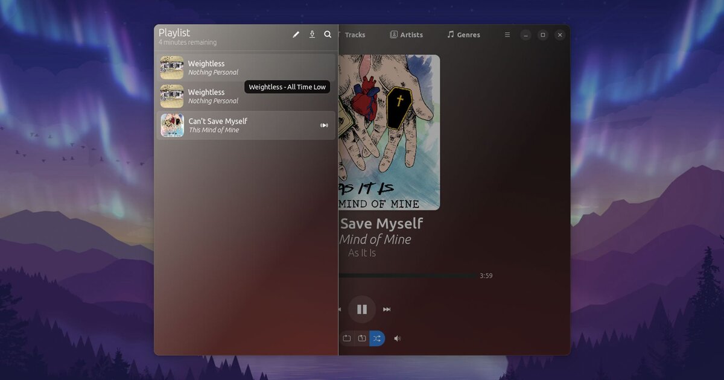Minimize the music player window
The width and height of the screenshot is (724, 380).
point(526,35)
